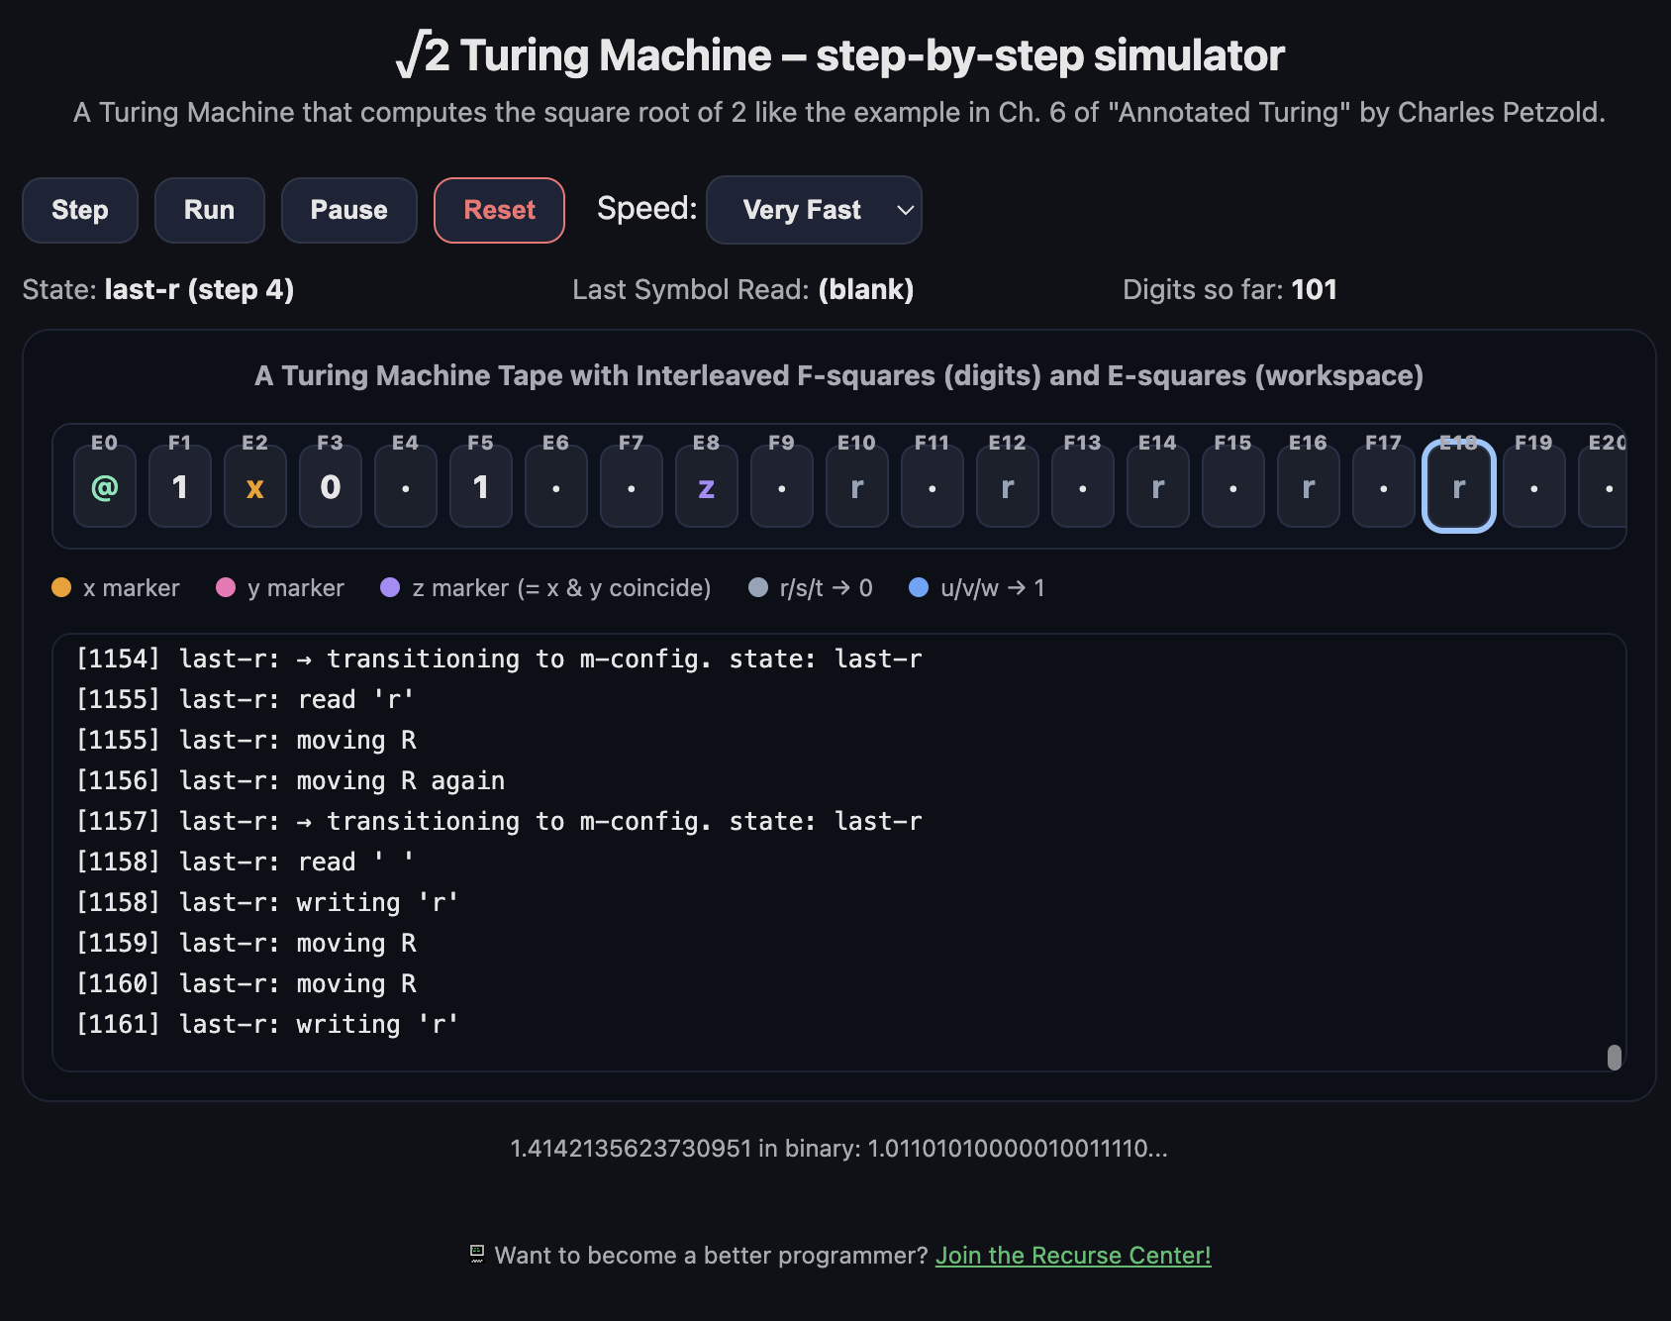Image resolution: width=1671 pixels, height=1321 pixels.
Task: Select the r cell at E10
Action: click(x=857, y=486)
